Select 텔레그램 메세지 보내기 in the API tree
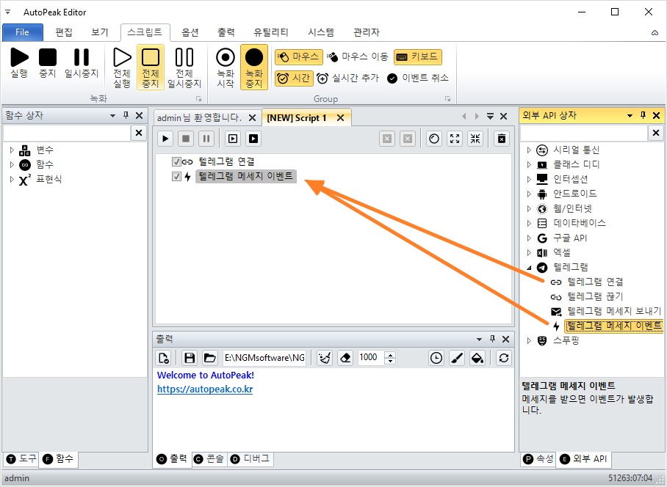This screenshot has height=487, width=667. click(614, 311)
